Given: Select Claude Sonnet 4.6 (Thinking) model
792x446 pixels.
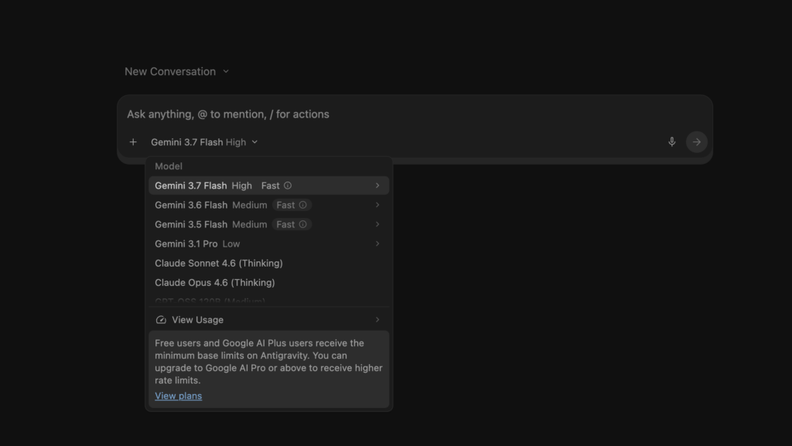Looking at the screenshot, I should (268, 264).
